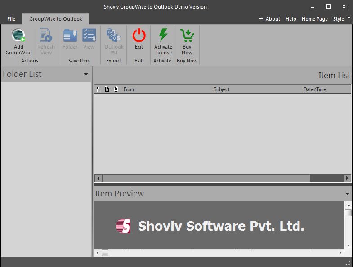Click the Activate License lightning icon
This screenshot has width=353, height=267.
(x=163, y=36)
